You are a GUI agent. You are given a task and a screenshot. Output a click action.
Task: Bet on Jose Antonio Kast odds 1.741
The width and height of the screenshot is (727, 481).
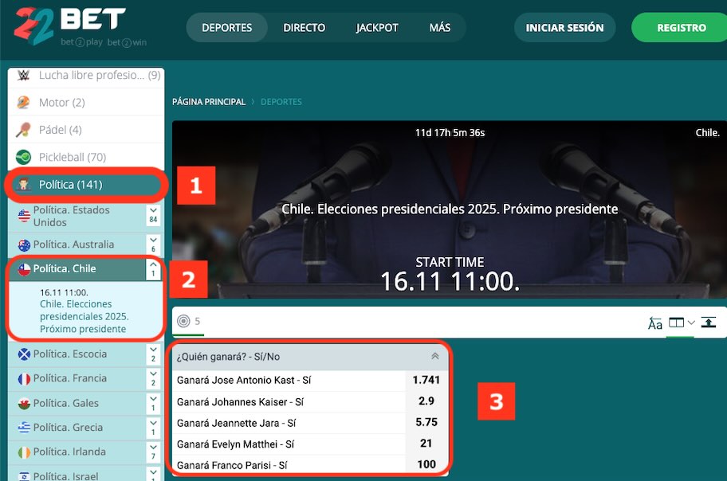click(x=426, y=381)
